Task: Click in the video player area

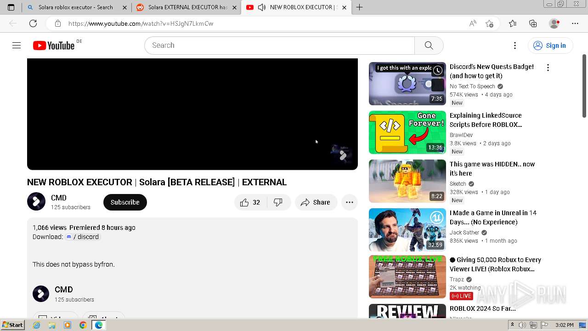Action: coord(192,114)
